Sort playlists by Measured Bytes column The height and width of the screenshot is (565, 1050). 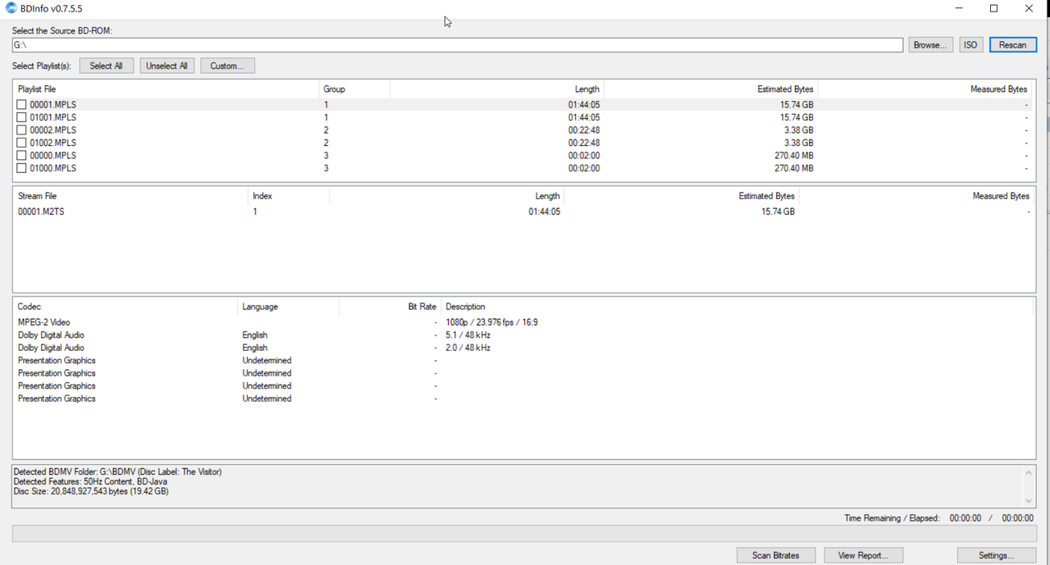924,89
